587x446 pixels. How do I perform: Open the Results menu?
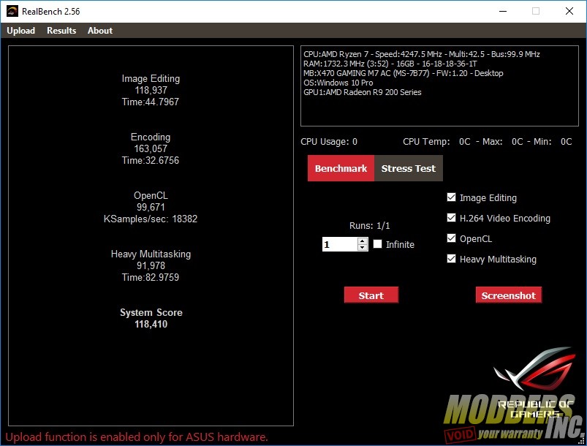(x=61, y=31)
